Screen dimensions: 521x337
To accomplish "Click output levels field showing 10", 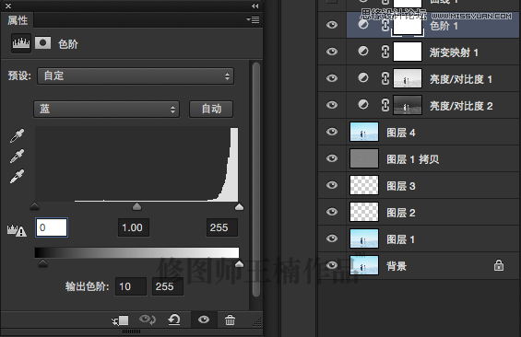I will coord(131,286).
